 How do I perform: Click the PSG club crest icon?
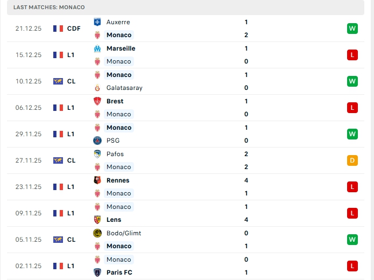pos(97,141)
